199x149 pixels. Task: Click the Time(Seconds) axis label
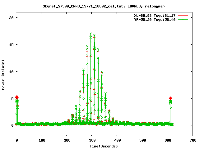coord(104,146)
